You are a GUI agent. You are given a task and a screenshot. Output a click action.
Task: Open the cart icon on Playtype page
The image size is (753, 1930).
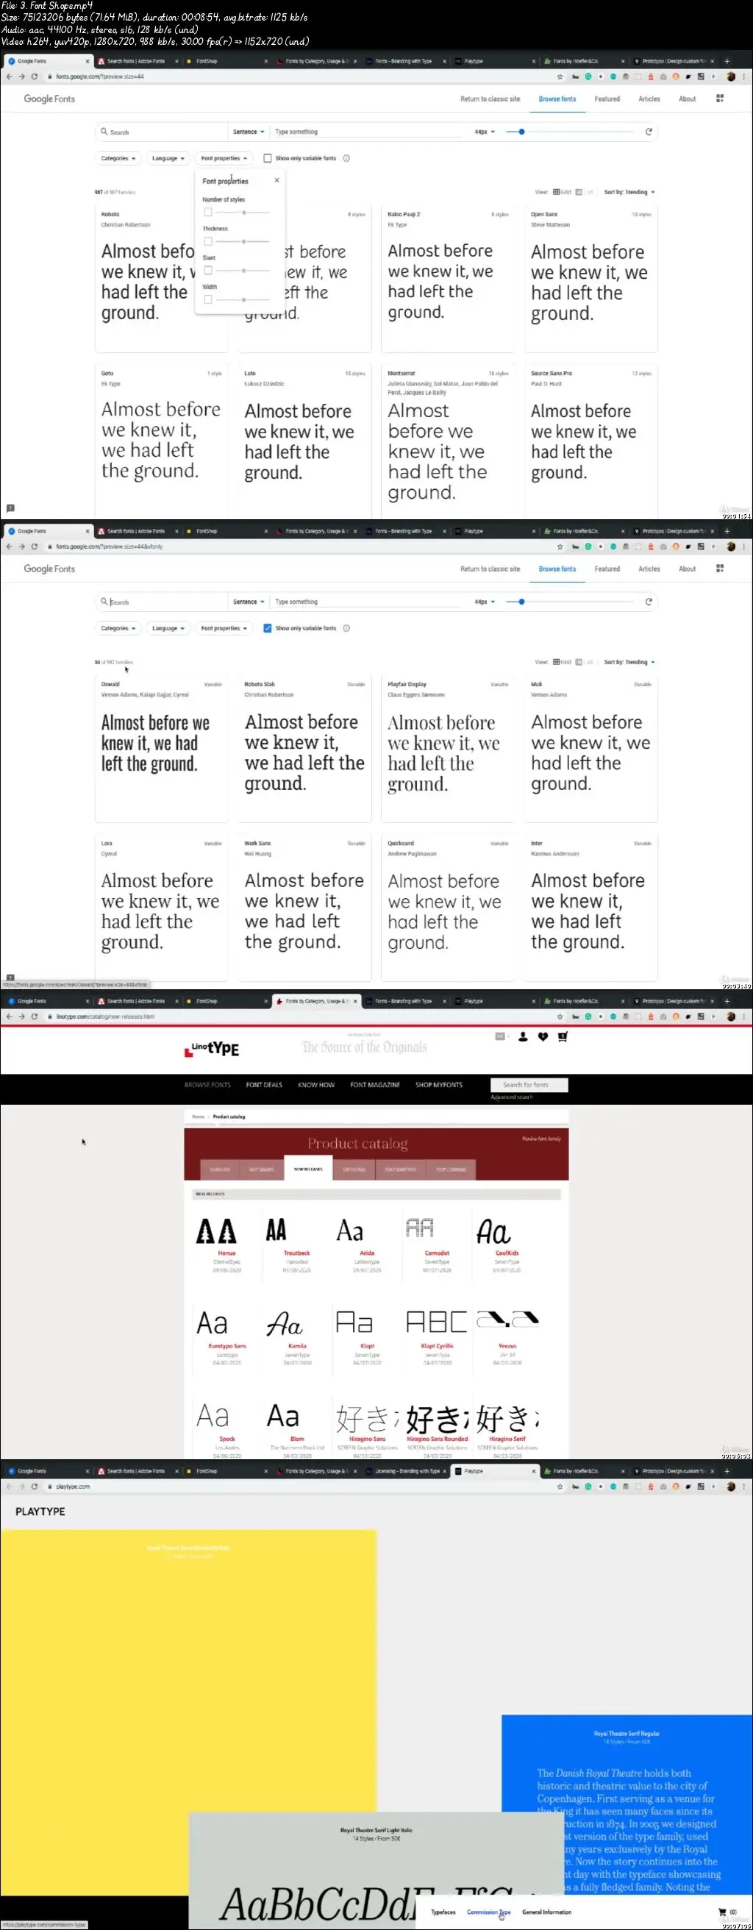722,1912
